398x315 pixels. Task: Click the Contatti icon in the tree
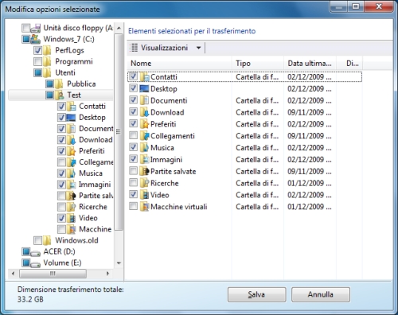click(x=72, y=106)
